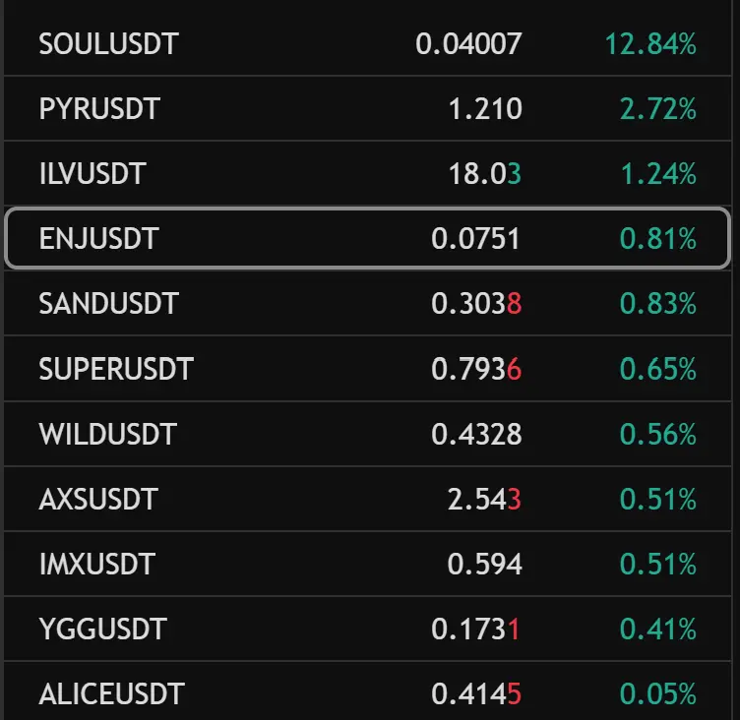Click the highlighted ENJUSDT row
This screenshot has width=740, height=720.
pyautogui.click(x=367, y=238)
